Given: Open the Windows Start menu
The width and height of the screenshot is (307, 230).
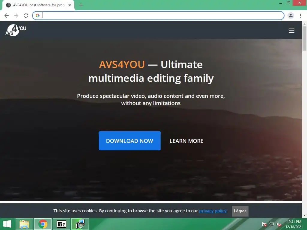Looking at the screenshot, I should (x=7, y=224).
